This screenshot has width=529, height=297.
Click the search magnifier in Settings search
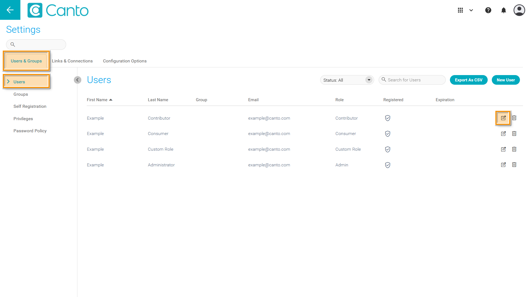pyautogui.click(x=13, y=45)
